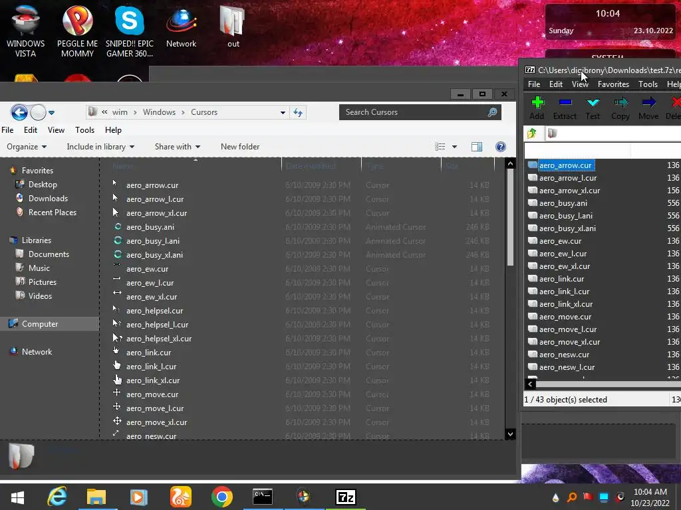Select aero_helpsel_xl.cur in Explorer list

[x=158, y=339]
